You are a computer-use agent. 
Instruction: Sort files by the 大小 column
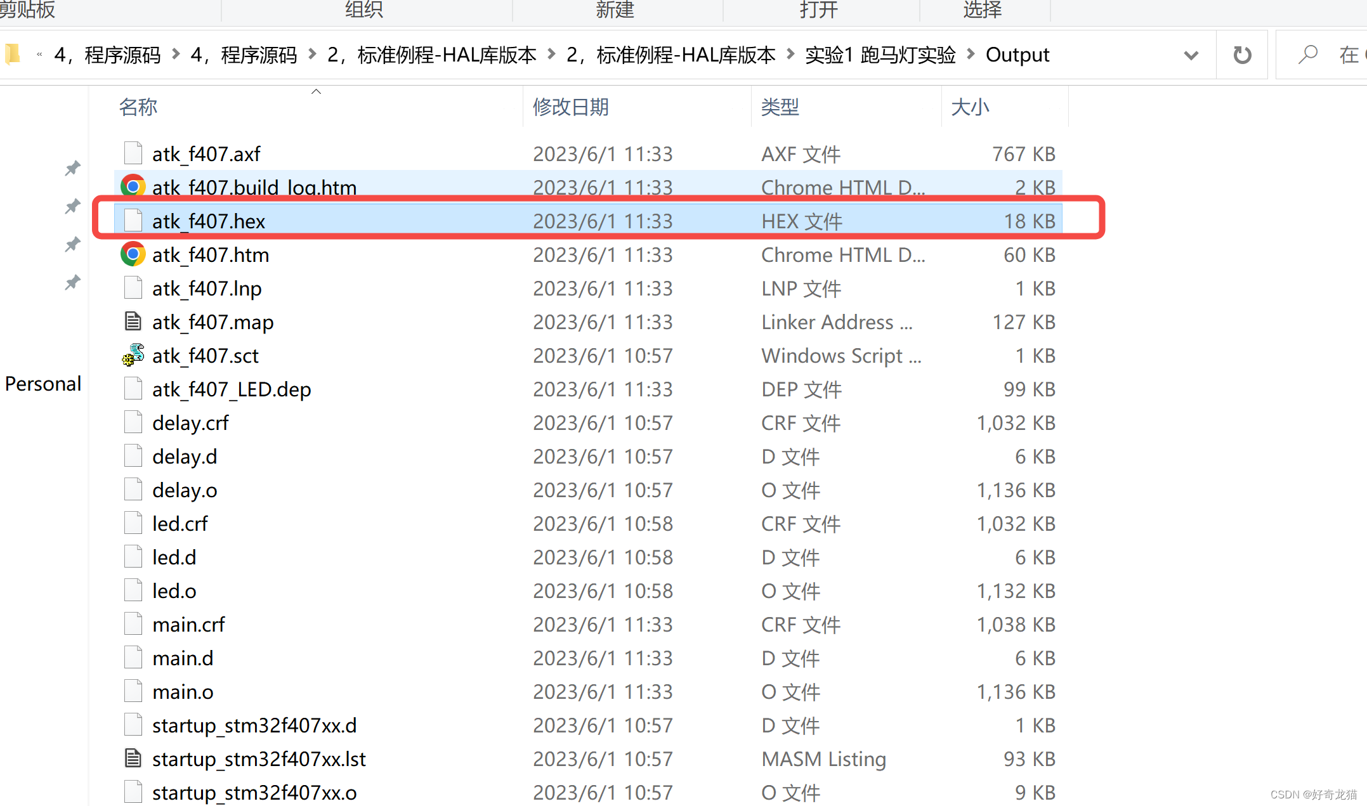[x=970, y=107]
